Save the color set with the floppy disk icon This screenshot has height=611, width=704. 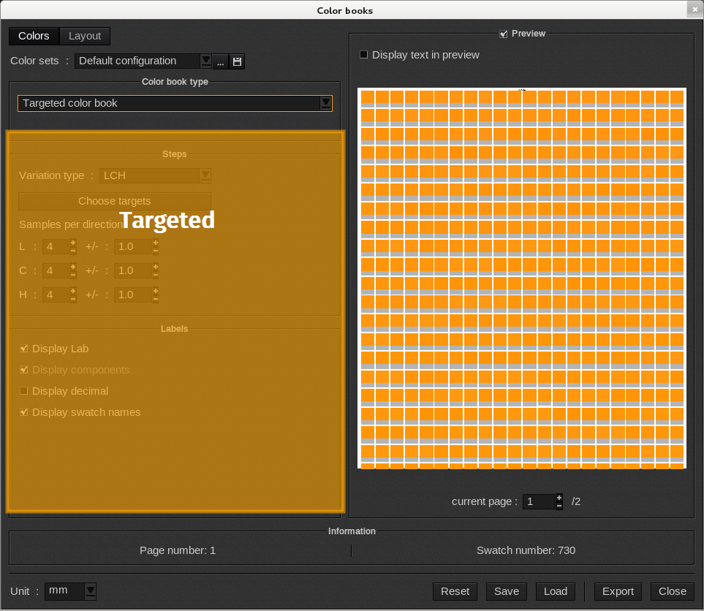pos(236,61)
